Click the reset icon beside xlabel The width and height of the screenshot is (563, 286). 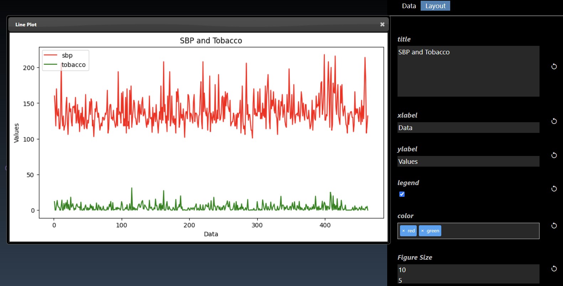(554, 121)
